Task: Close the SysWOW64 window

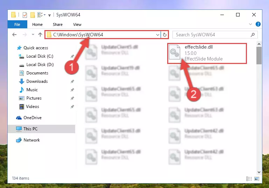Action: [254, 15]
